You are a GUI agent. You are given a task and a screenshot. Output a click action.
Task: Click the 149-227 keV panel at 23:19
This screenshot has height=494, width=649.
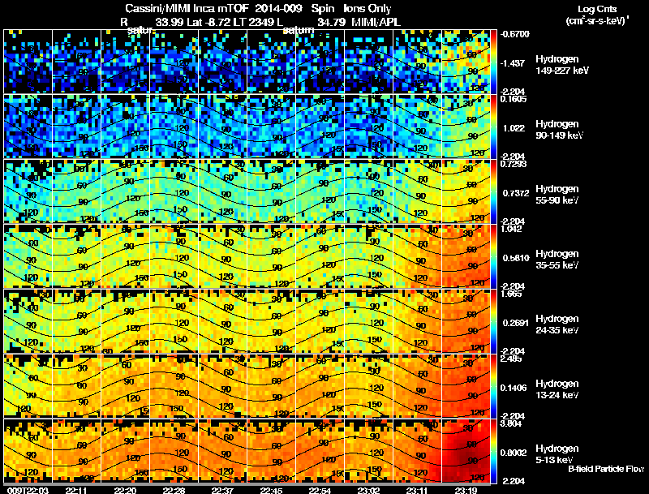[x=466, y=62]
